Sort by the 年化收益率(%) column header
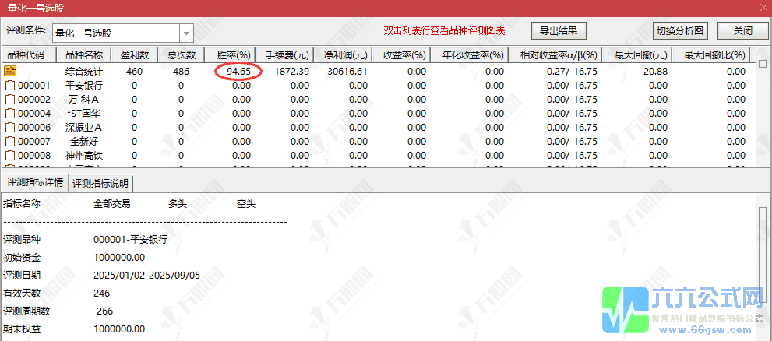 (x=470, y=54)
